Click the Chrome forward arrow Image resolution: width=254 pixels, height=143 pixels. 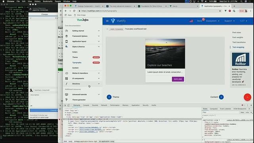(70, 11)
